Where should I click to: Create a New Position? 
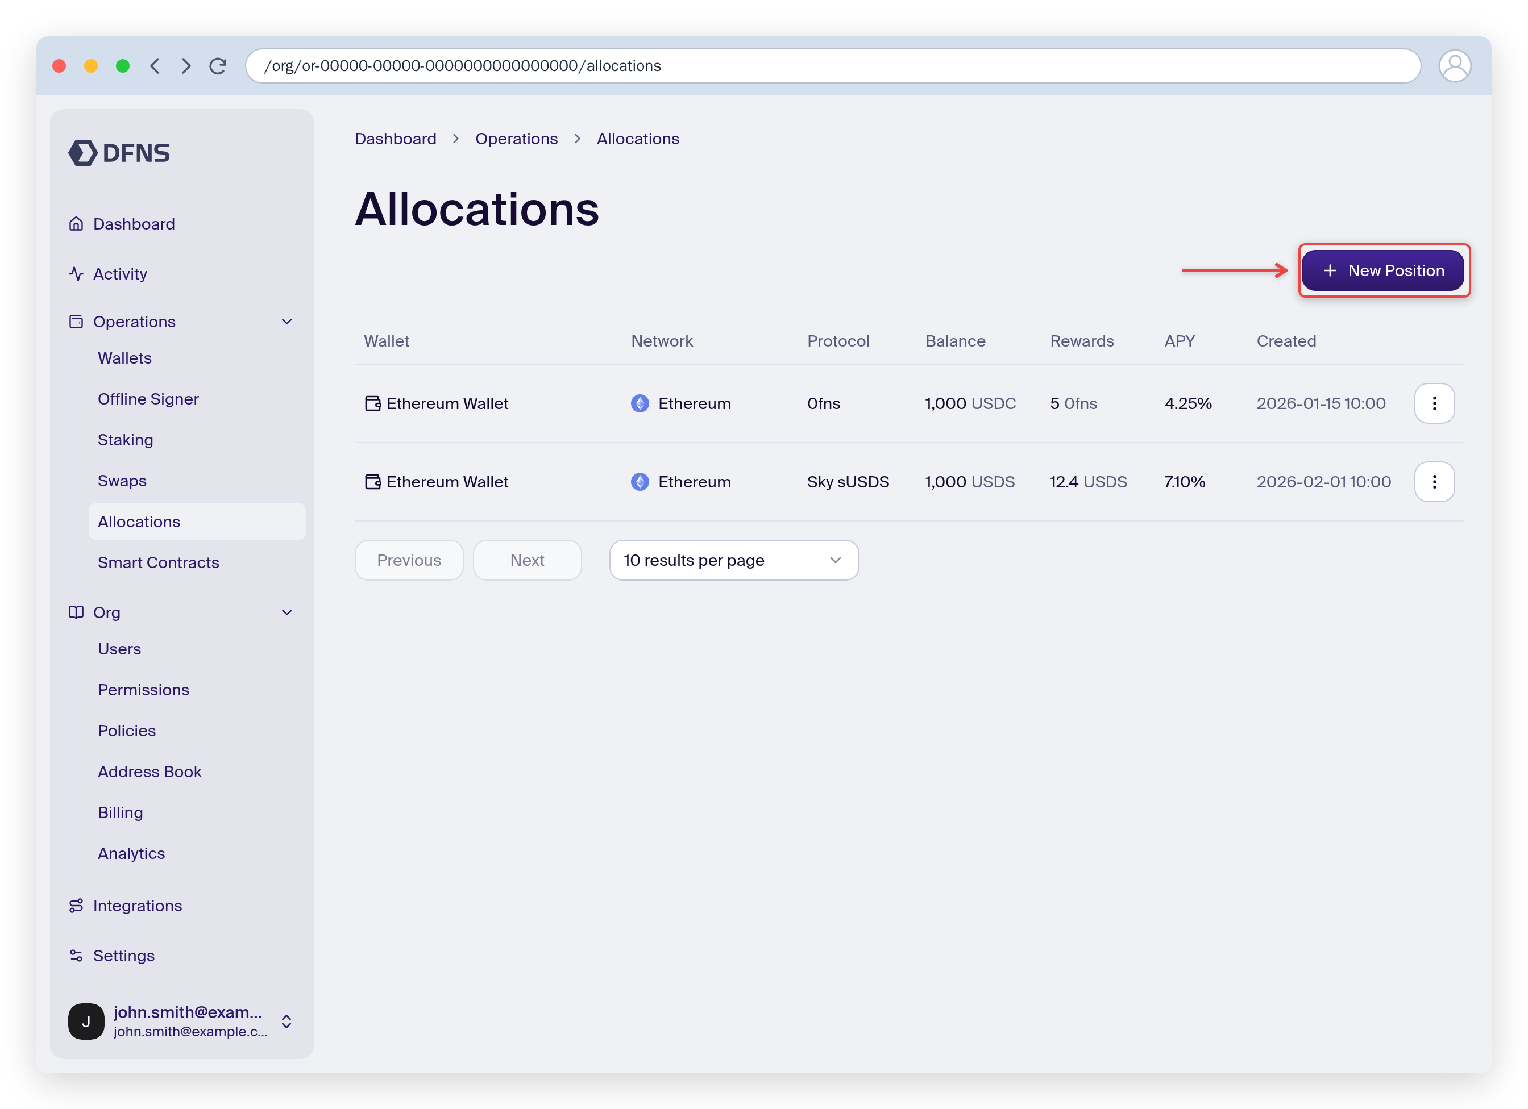click(1382, 270)
